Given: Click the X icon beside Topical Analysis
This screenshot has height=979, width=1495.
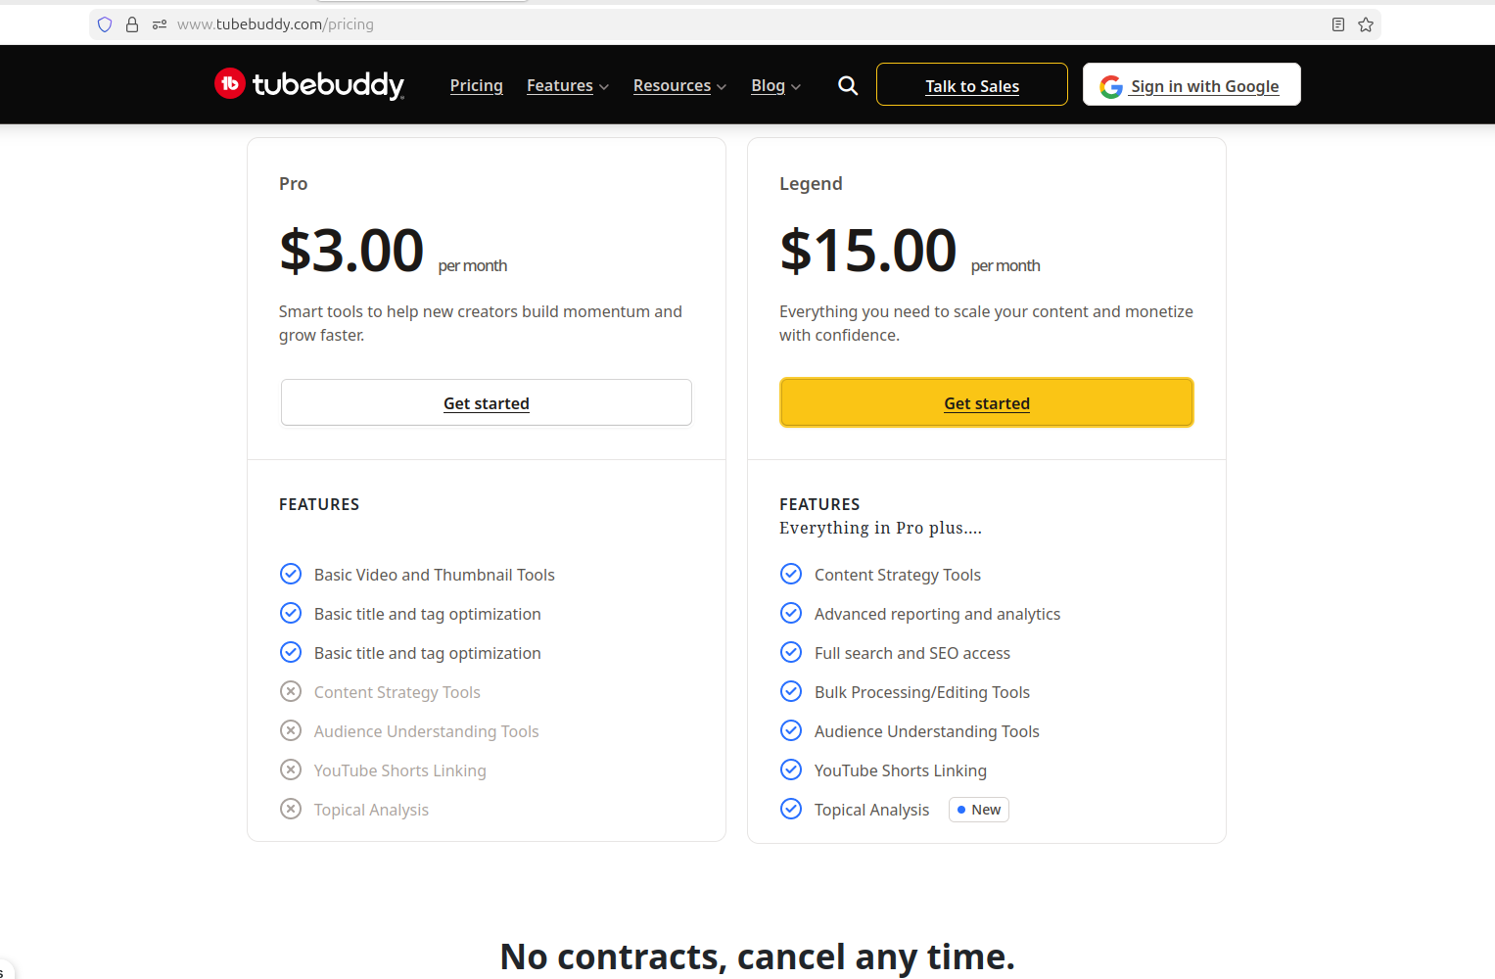Looking at the screenshot, I should coord(291,809).
